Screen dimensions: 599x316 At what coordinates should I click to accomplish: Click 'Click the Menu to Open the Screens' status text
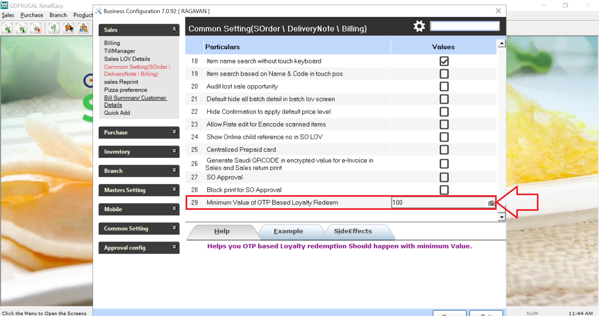(x=44, y=313)
